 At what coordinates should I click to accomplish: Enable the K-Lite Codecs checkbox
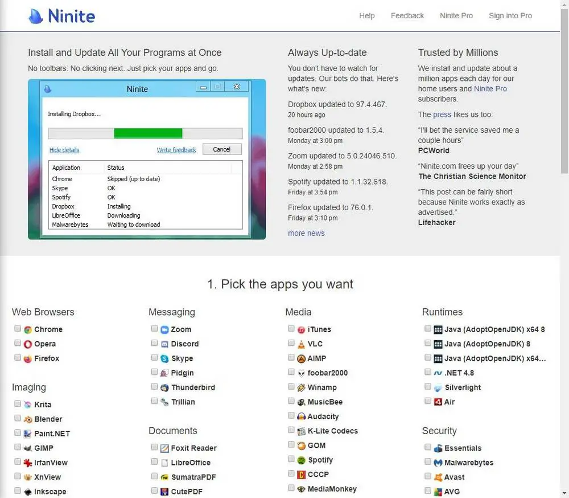tap(291, 430)
